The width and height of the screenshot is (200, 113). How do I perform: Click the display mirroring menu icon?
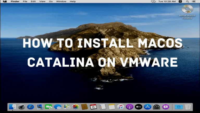pyautogui.click(x=153, y=2)
